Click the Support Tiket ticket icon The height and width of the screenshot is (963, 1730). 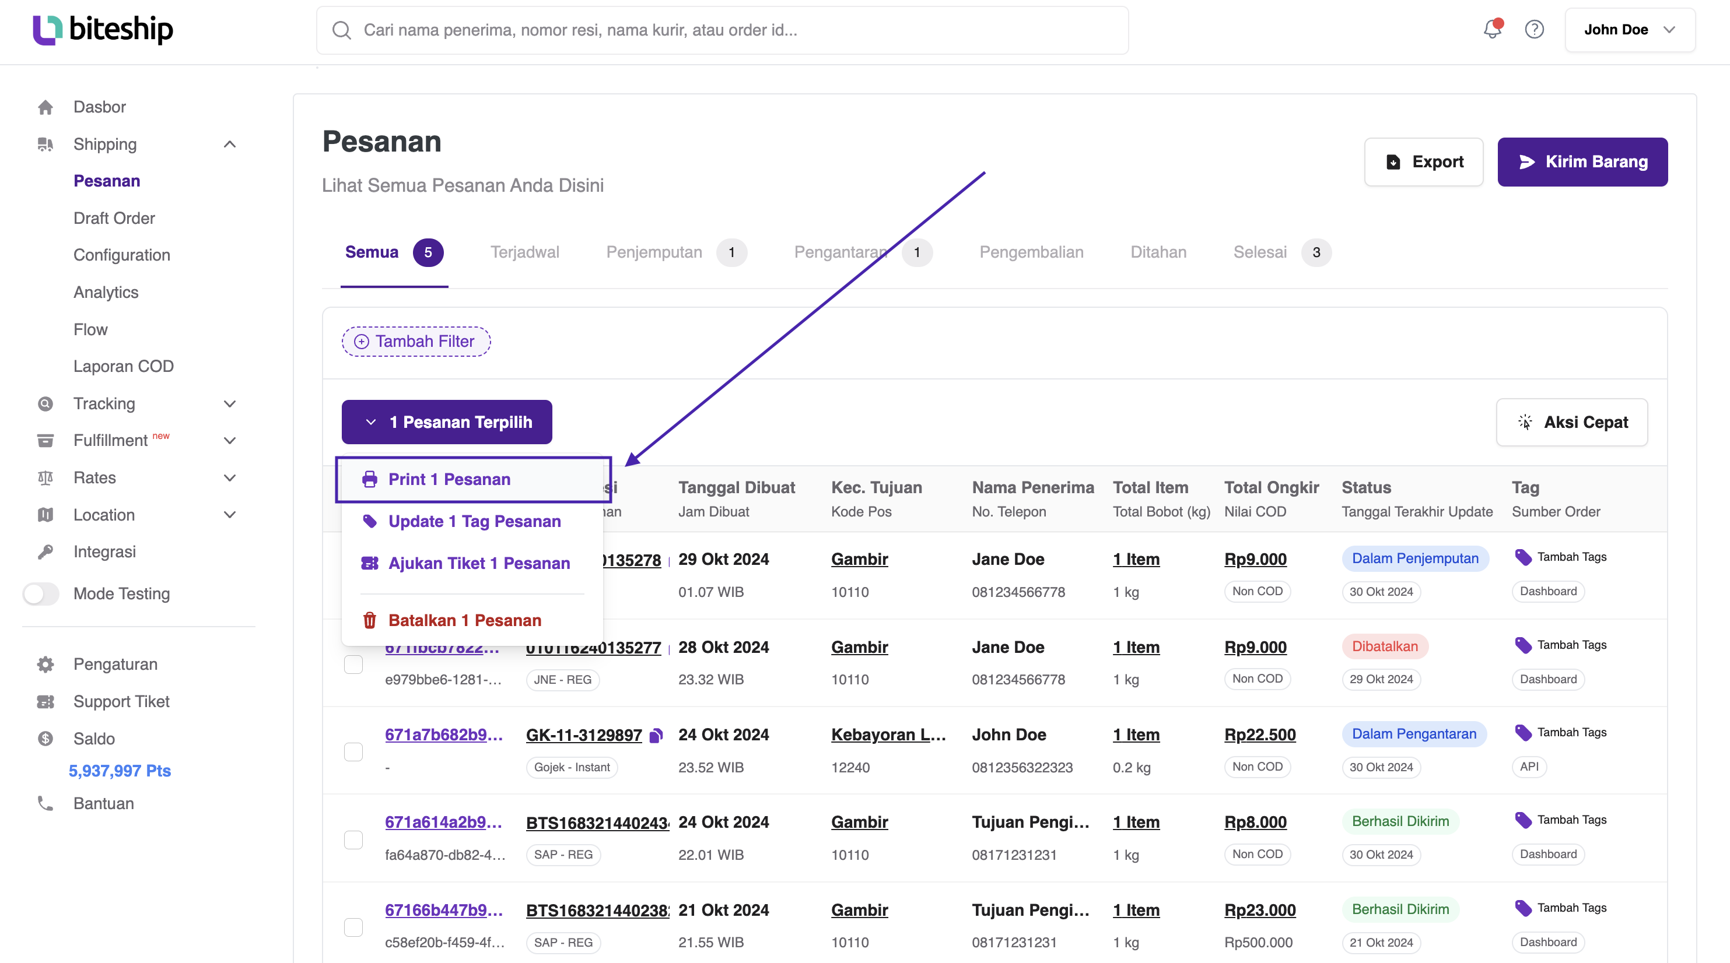pos(45,701)
